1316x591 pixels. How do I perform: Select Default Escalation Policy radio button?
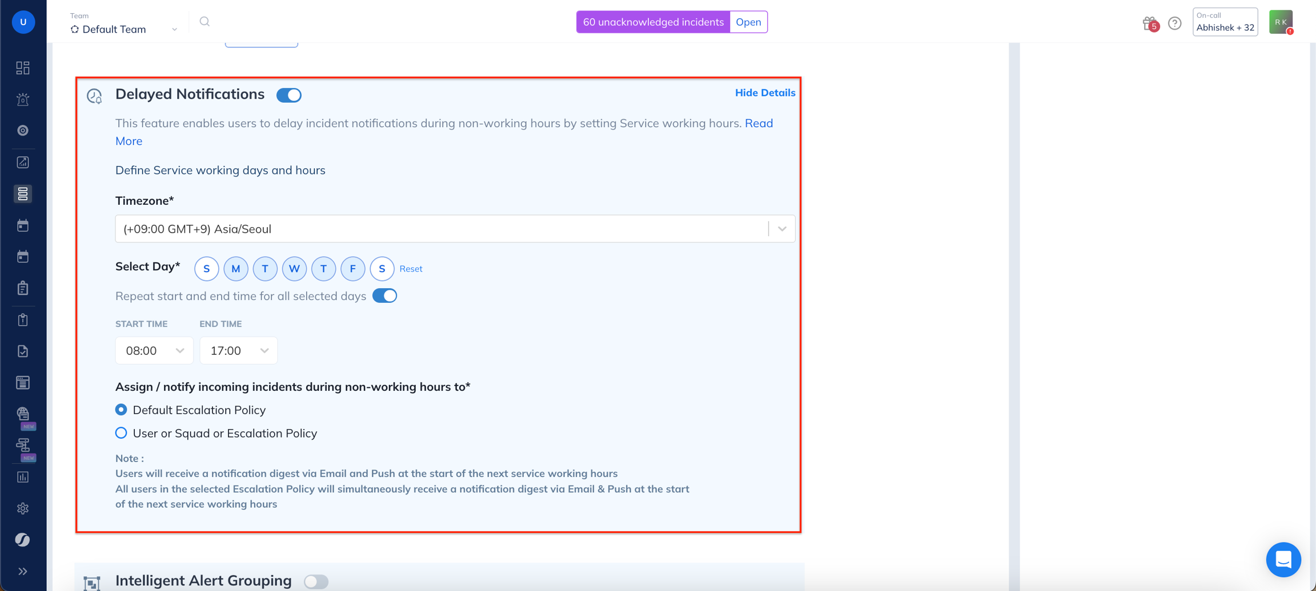[121, 410]
